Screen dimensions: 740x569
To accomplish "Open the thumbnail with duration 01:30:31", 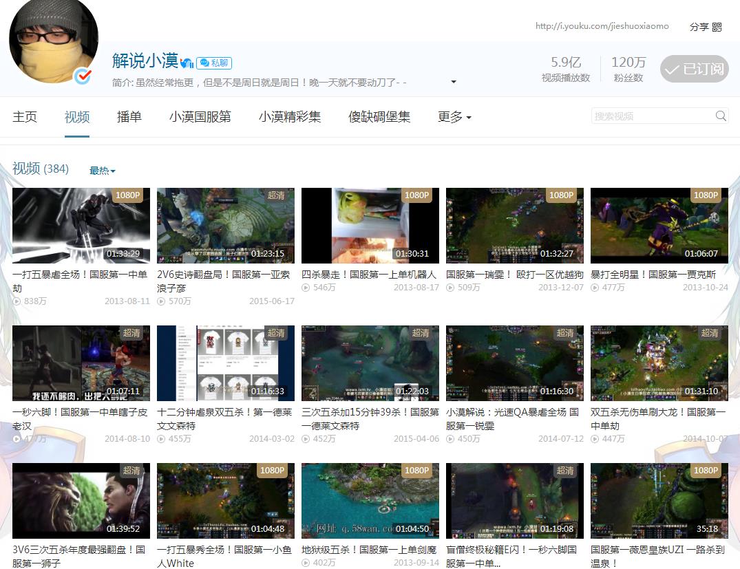I will coord(370,226).
